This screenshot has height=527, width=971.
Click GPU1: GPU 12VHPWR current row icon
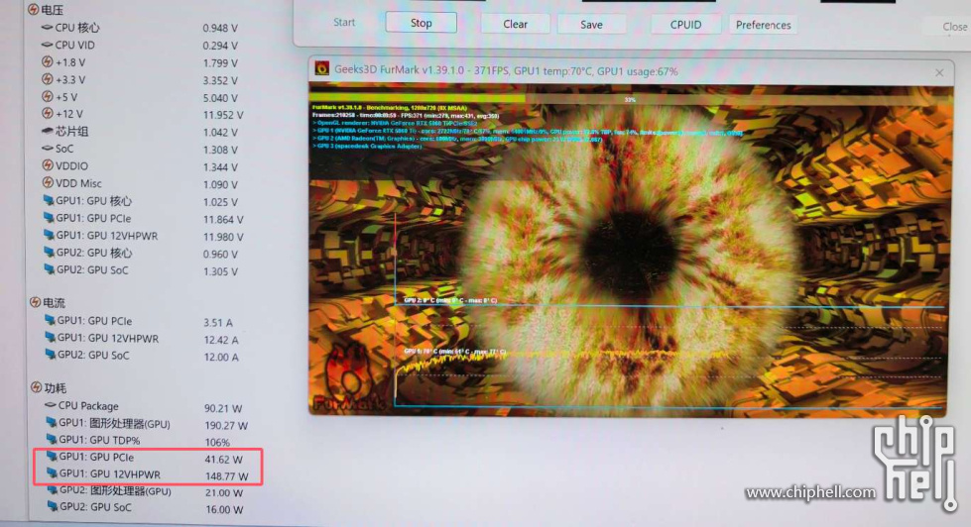point(51,338)
